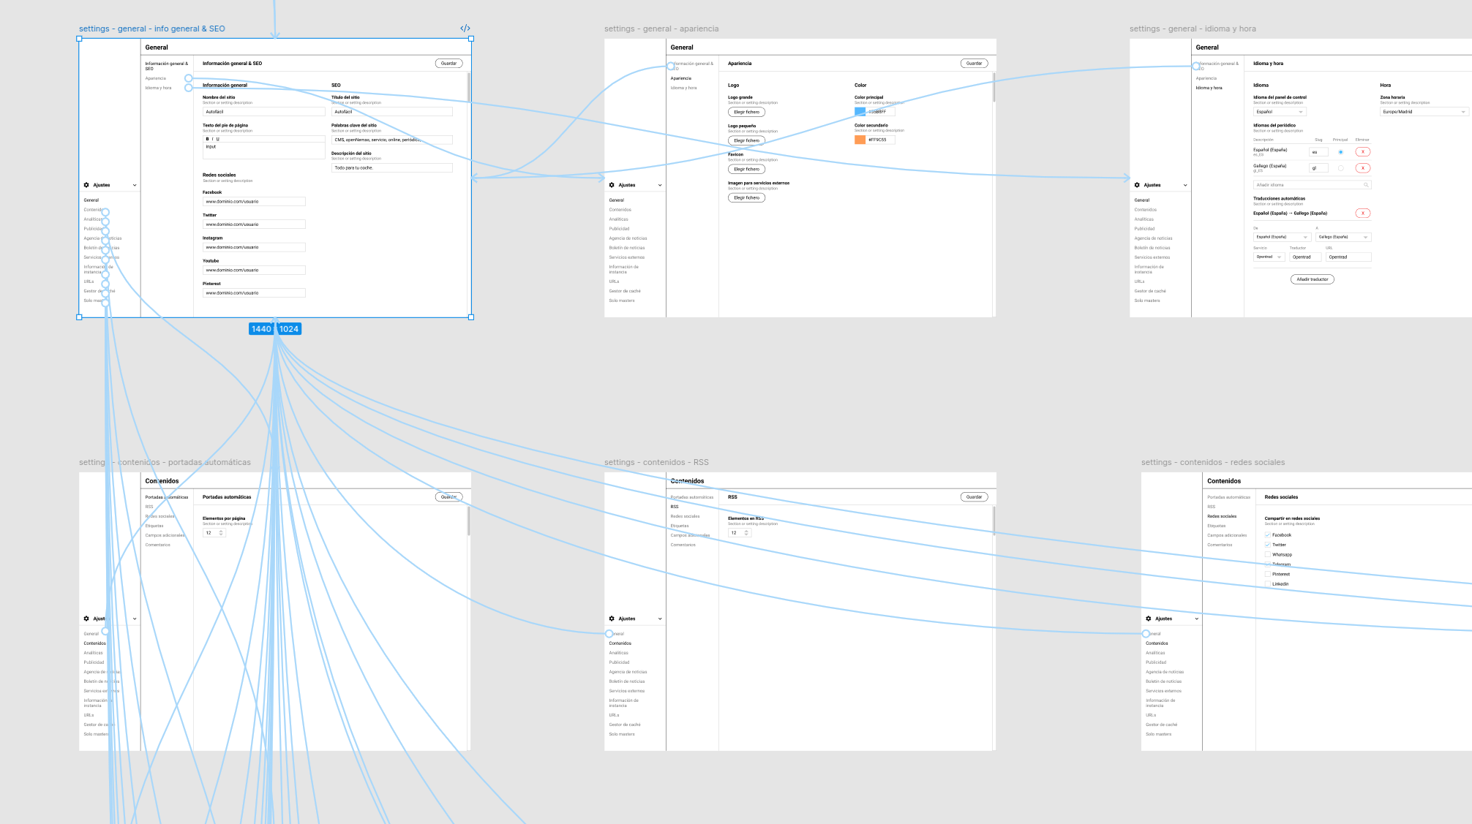Open Idioma y hora in idioma frame submenu
The width and height of the screenshot is (1472, 824).
click(x=1209, y=88)
